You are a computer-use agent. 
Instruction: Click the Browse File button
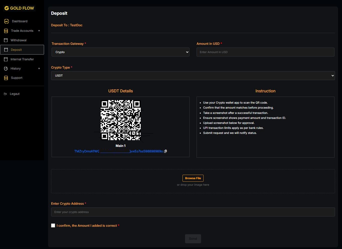(193, 178)
